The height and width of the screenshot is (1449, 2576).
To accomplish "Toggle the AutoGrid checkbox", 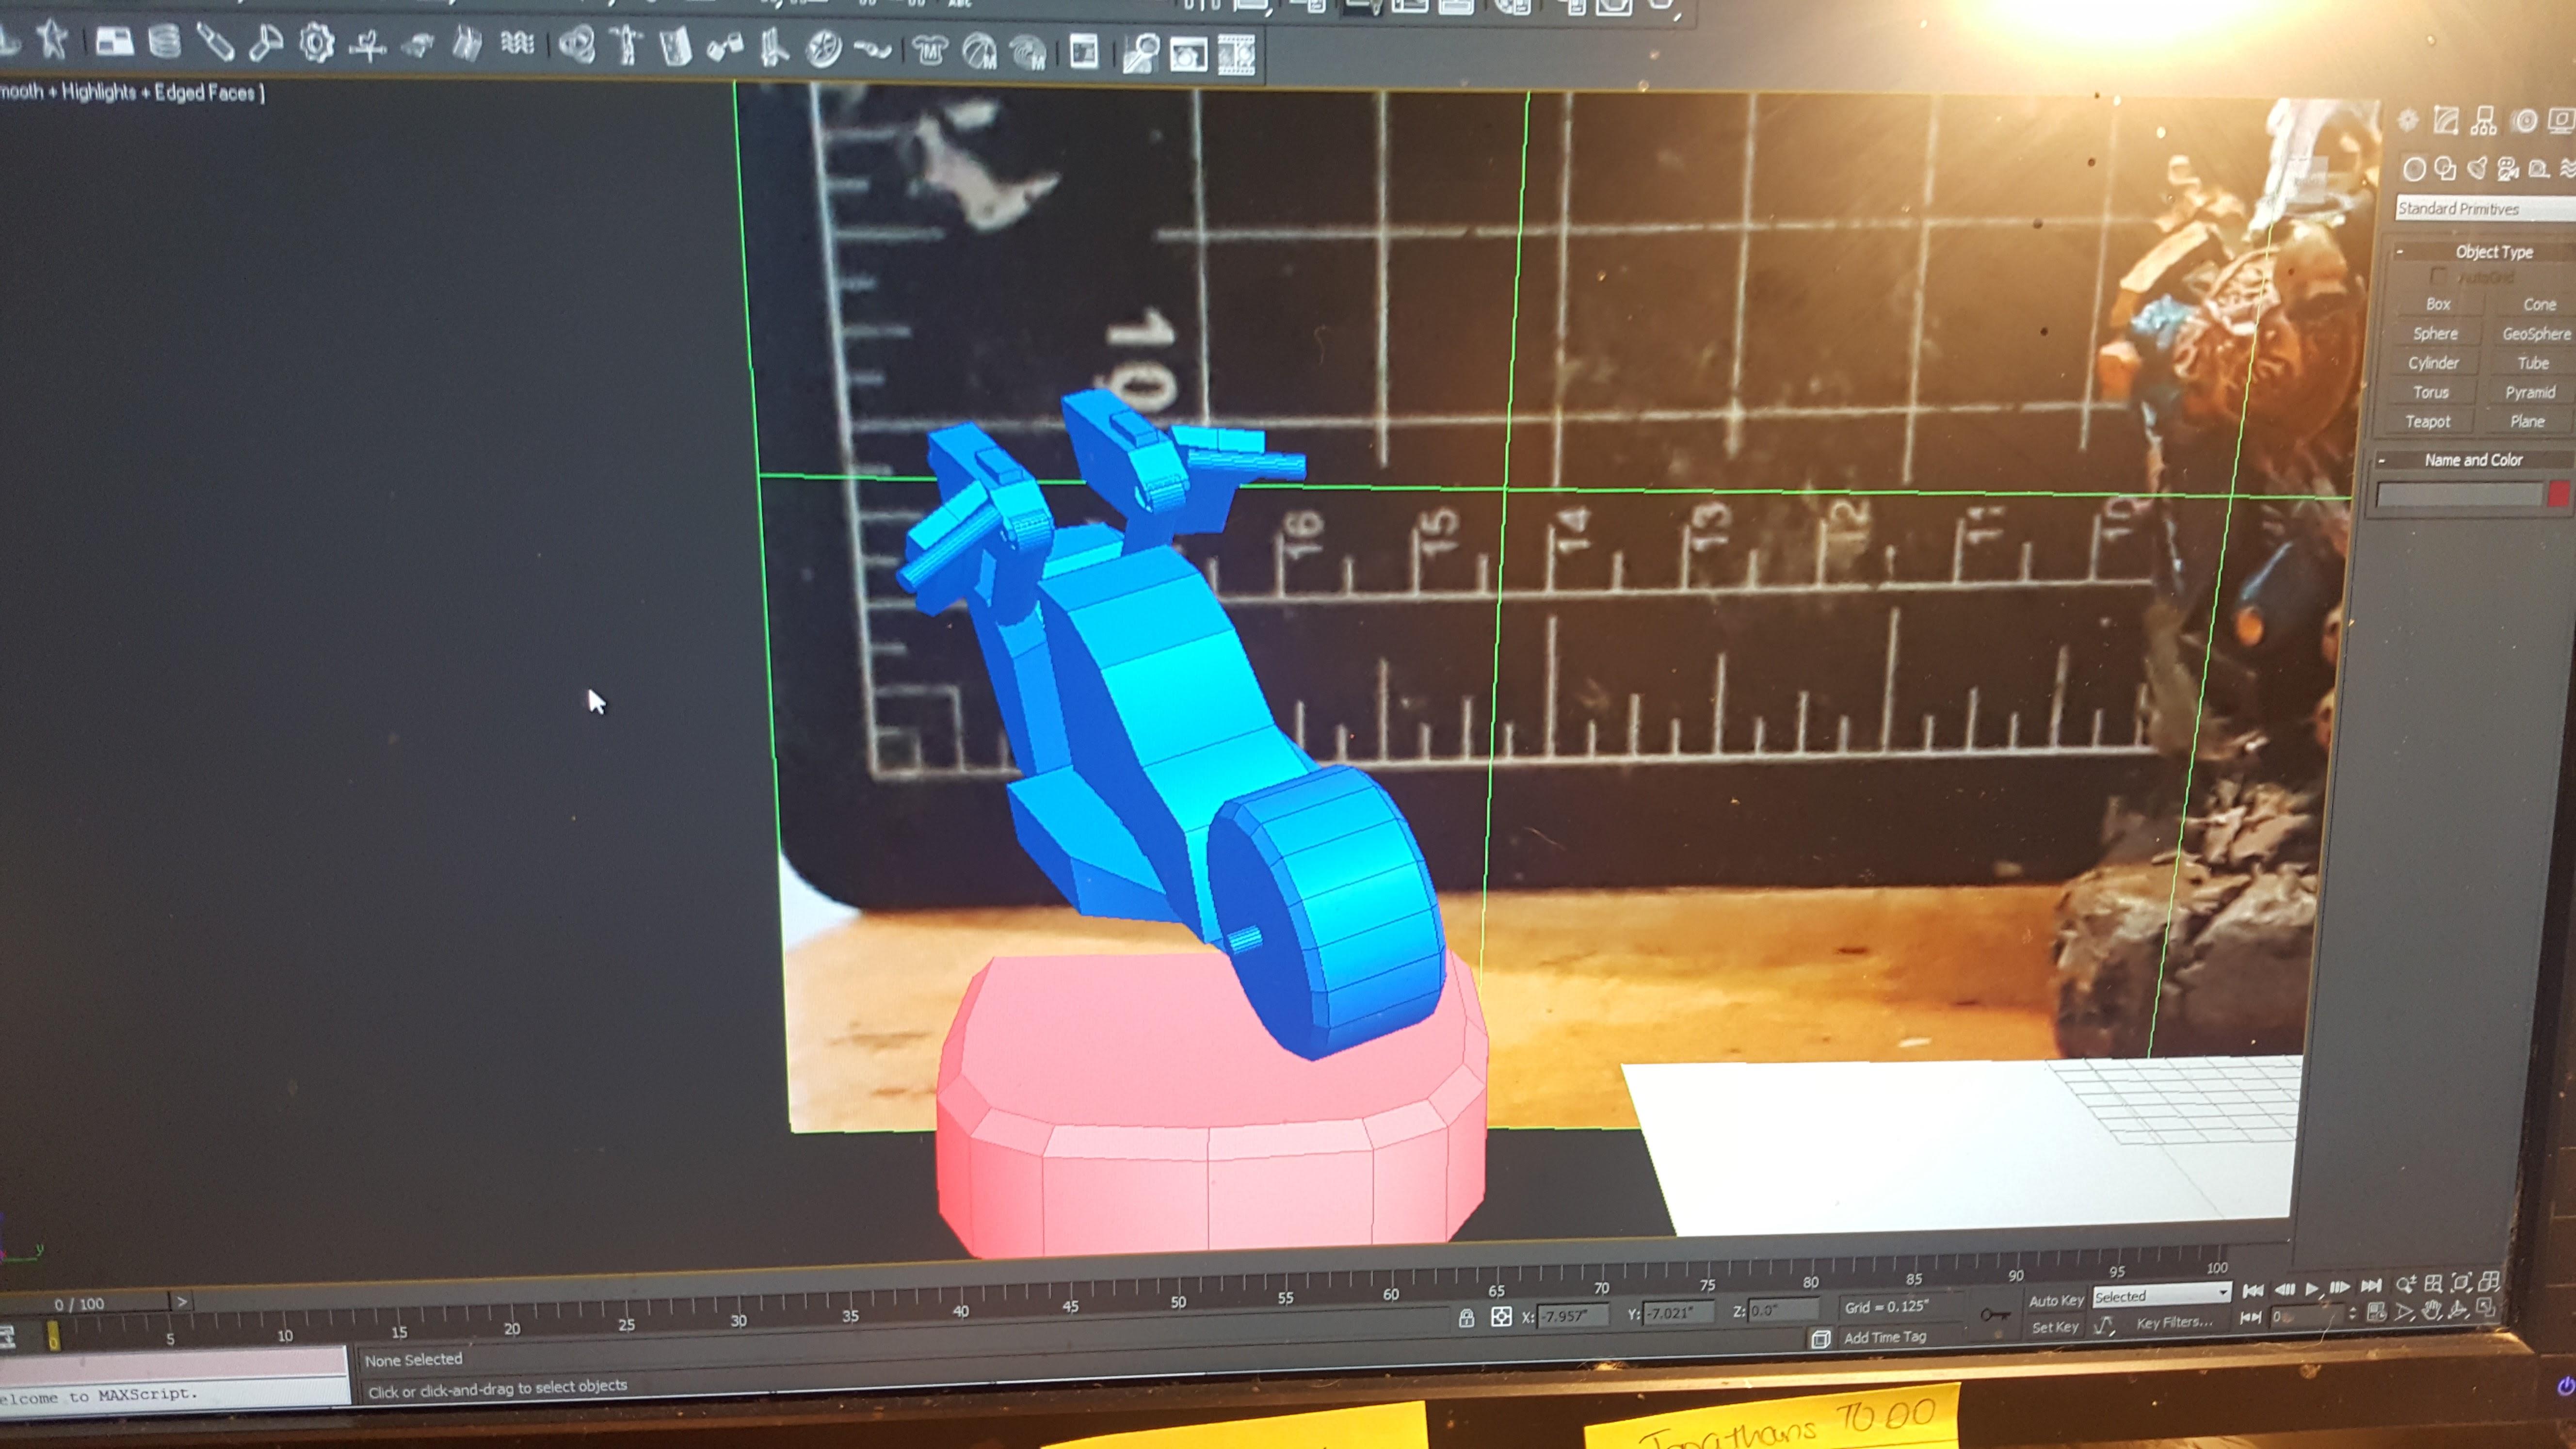I will point(2438,276).
